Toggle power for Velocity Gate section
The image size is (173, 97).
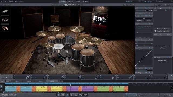[x=149, y=40]
